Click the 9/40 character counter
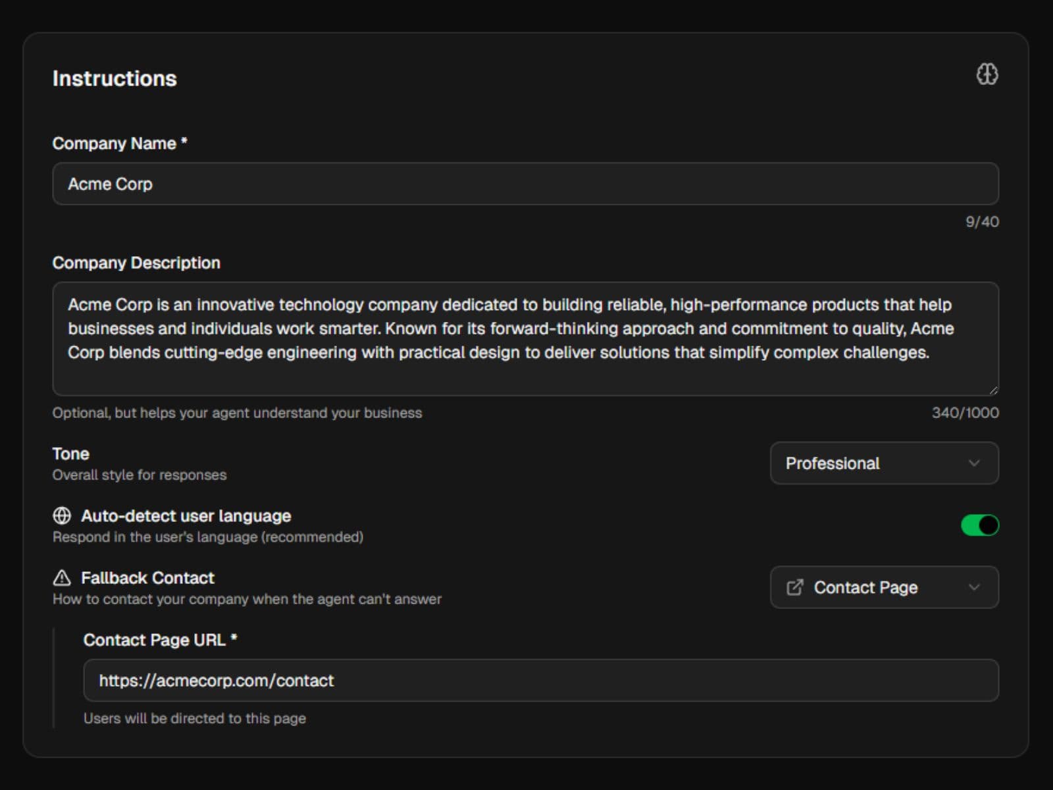 (x=981, y=222)
